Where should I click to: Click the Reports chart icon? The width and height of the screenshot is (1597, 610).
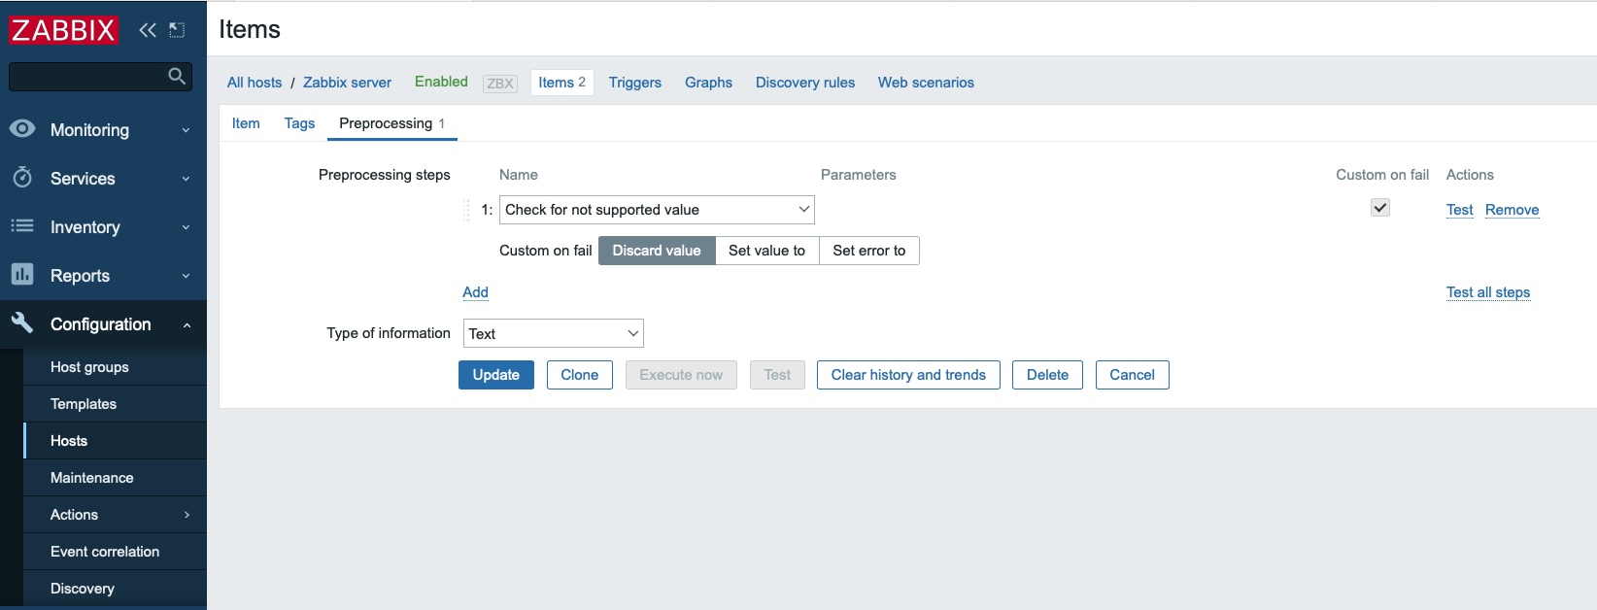click(x=22, y=275)
